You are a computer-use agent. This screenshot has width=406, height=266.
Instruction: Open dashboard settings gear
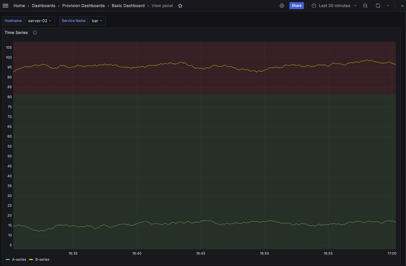282,6
